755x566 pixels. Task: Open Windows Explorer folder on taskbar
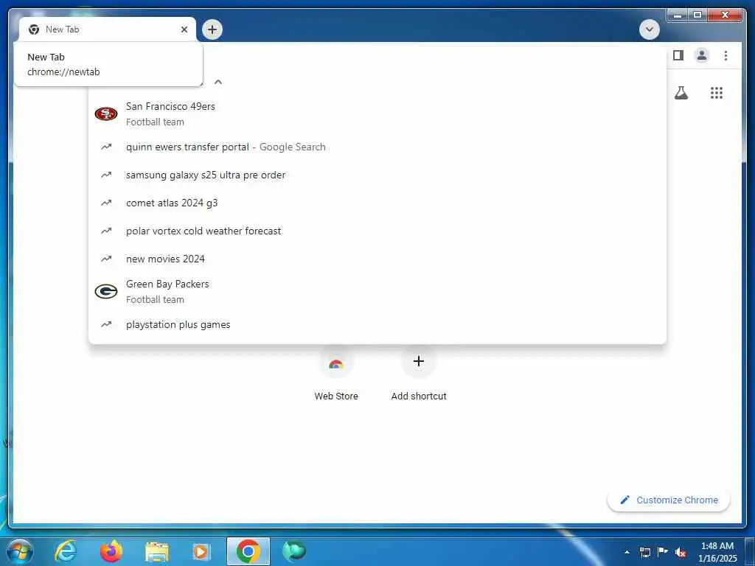(x=156, y=552)
